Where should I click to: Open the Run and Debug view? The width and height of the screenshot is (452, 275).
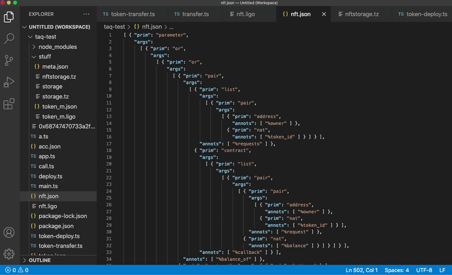click(9, 82)
